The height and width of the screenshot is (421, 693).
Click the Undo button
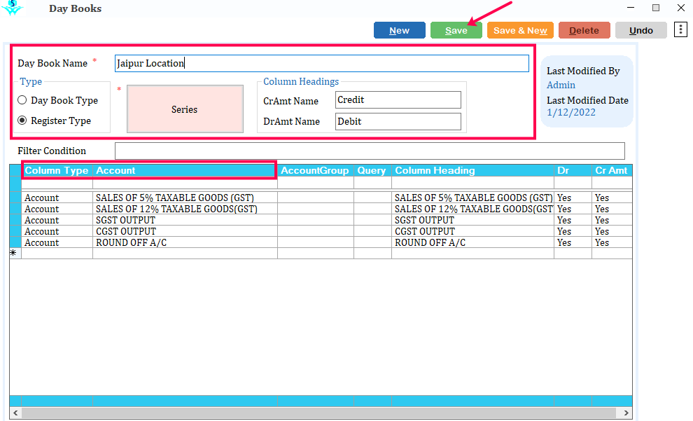640,30
